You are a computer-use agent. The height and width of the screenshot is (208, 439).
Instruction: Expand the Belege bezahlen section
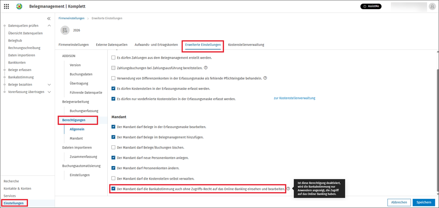click(49, 85)
